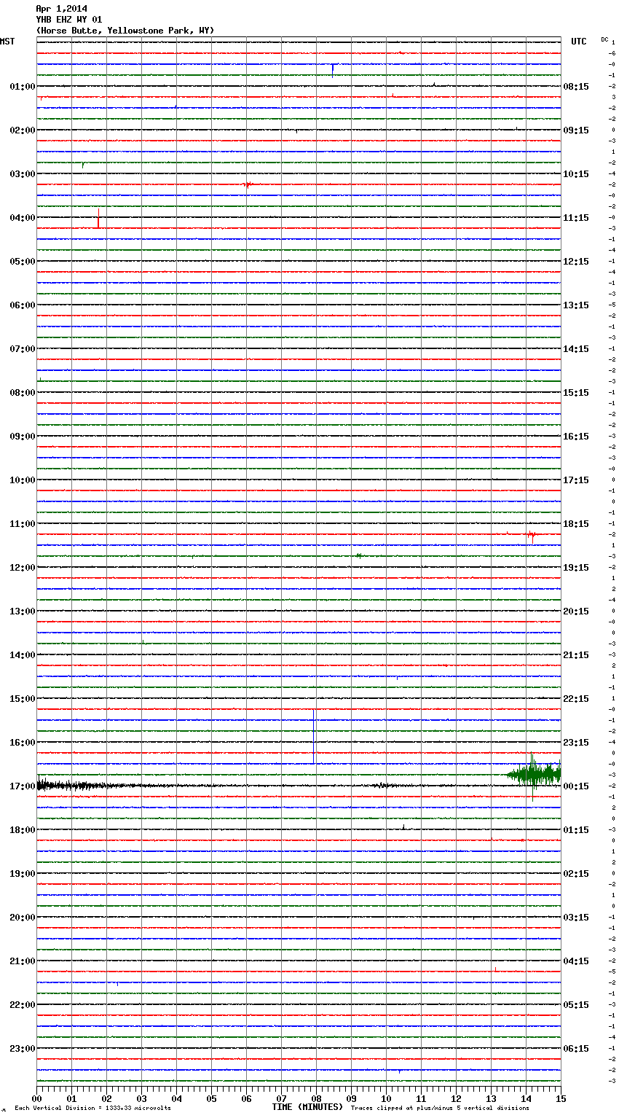Select the 10:00 MST hour label
The image size is (619, 1118).
(22, 480)
